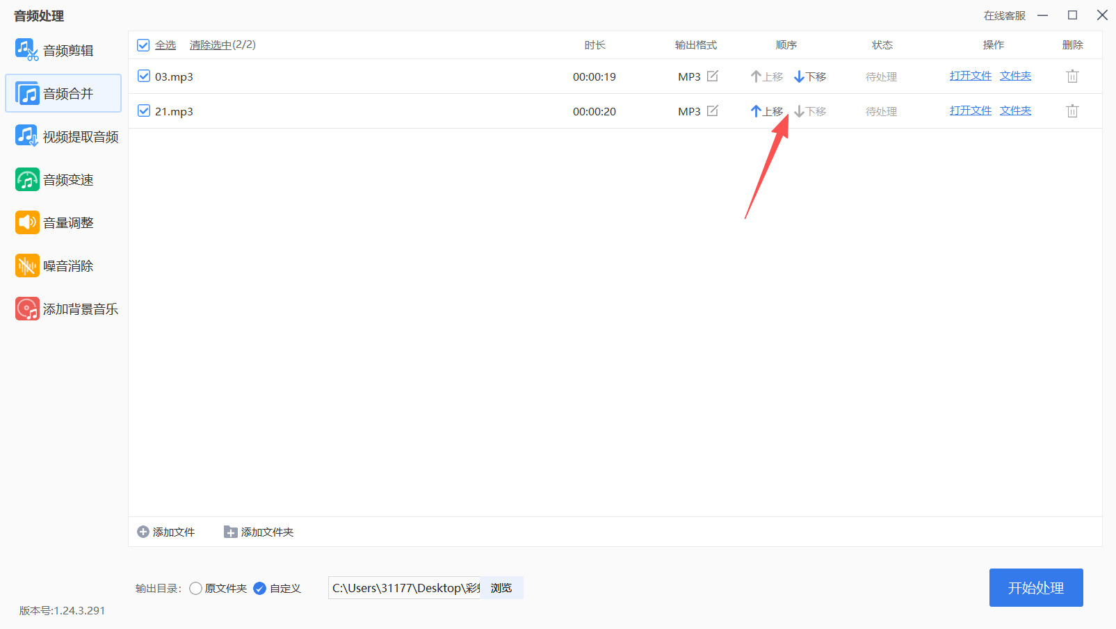Image resolution: width=1116 pixels, height=629 pixels.
Task: Delete 21.mp3 with its trash icon
Action: coord(1072,111)
